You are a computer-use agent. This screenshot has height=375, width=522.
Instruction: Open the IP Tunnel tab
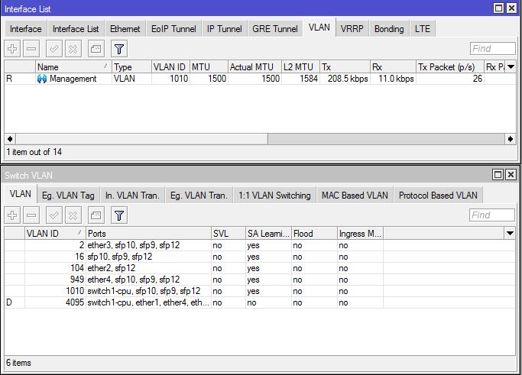point(225,29)
